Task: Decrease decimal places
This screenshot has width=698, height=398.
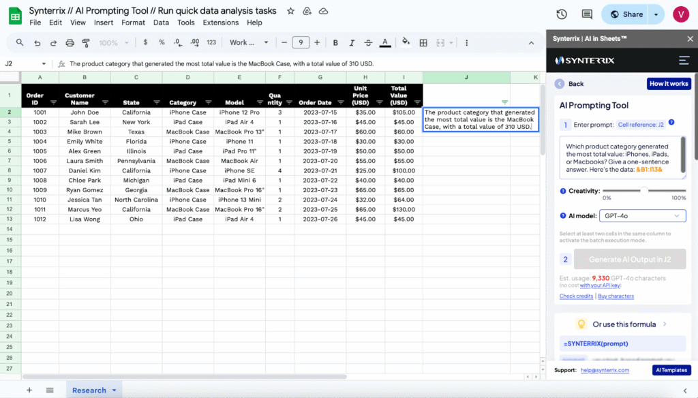Action: coord(178,43)
